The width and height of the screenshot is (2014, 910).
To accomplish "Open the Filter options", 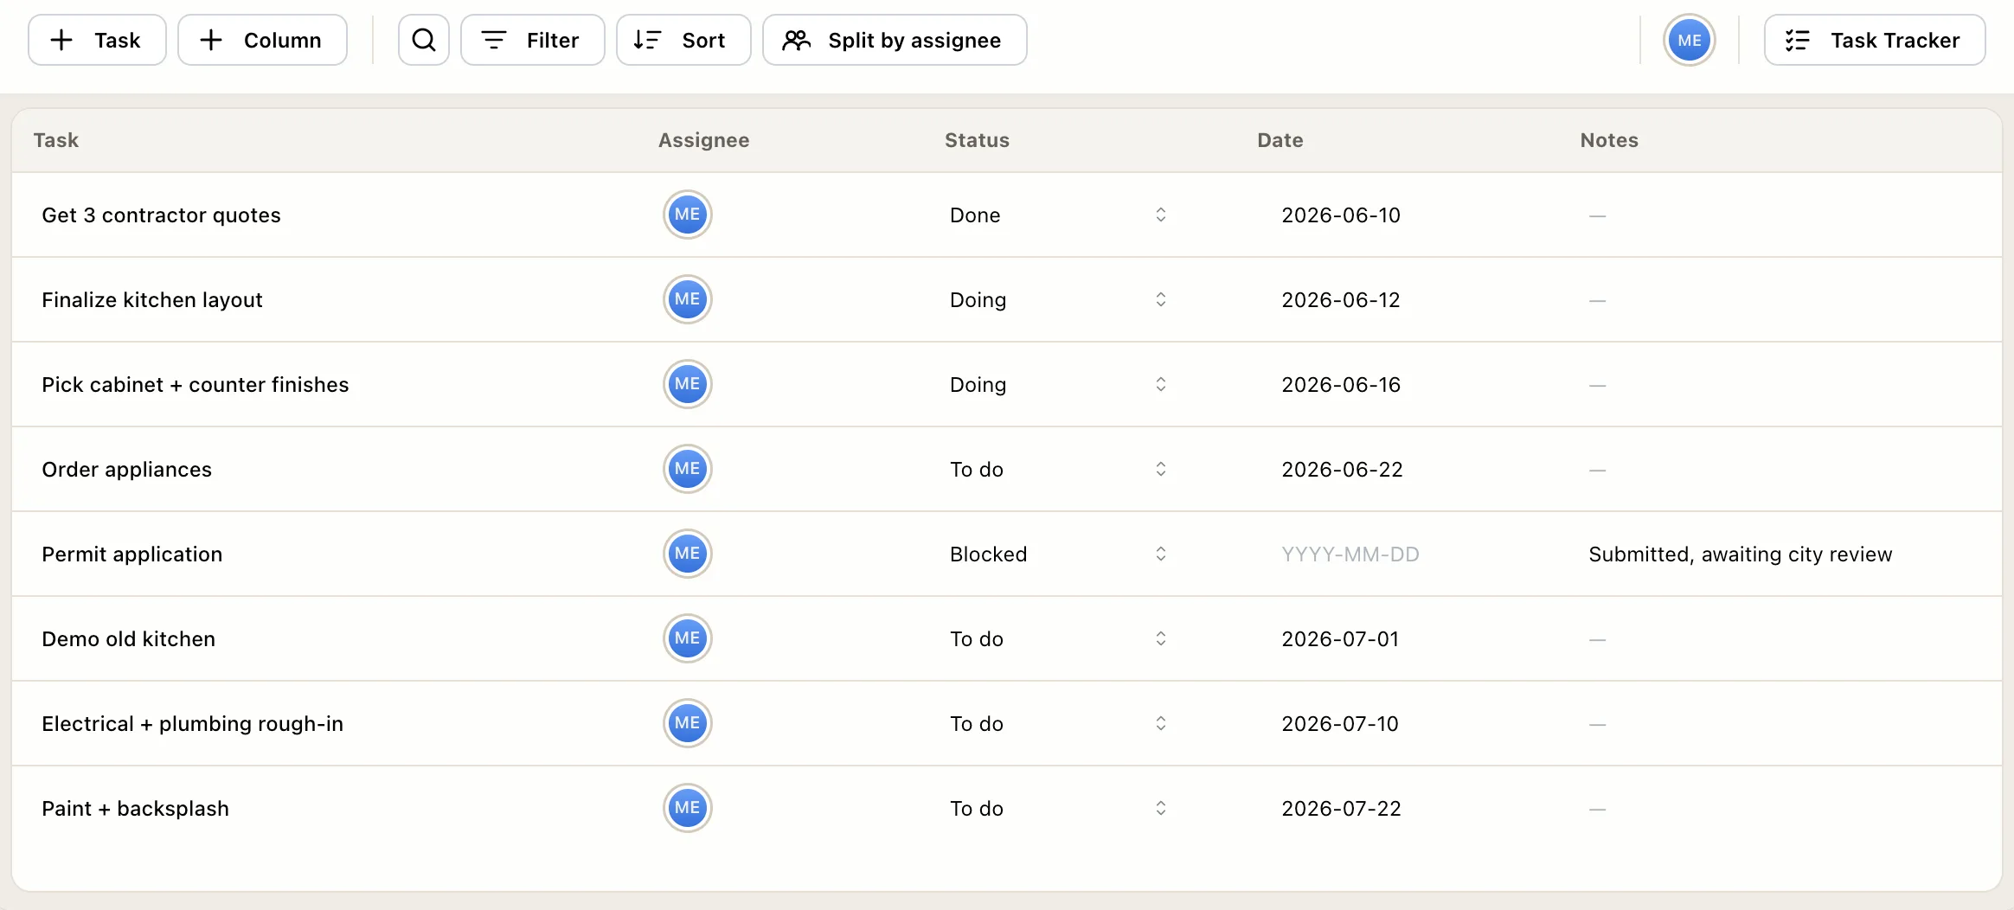I will [x=532, y=40].
